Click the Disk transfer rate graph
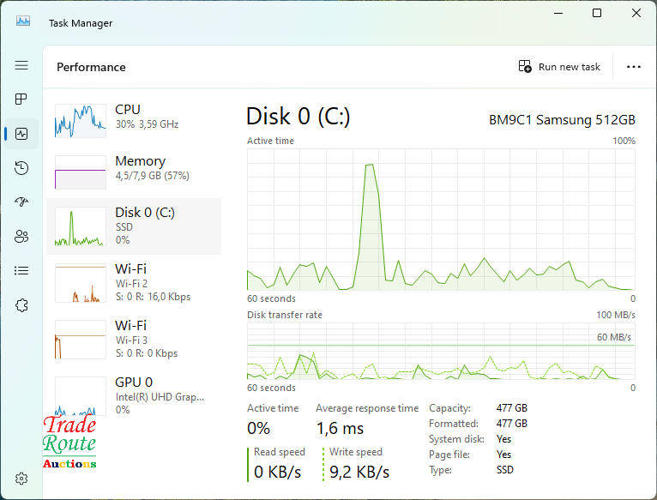 441,352
